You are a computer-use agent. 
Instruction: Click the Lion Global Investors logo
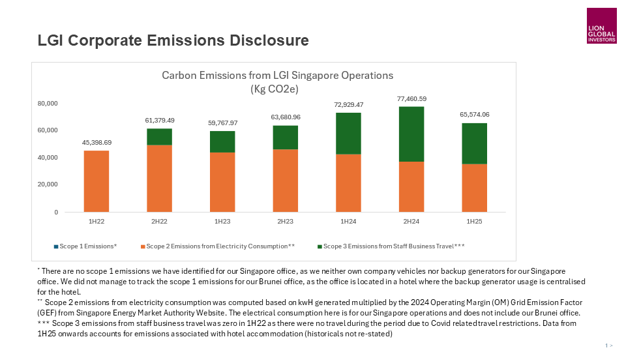pyautogui.click(x=602, y=25)
